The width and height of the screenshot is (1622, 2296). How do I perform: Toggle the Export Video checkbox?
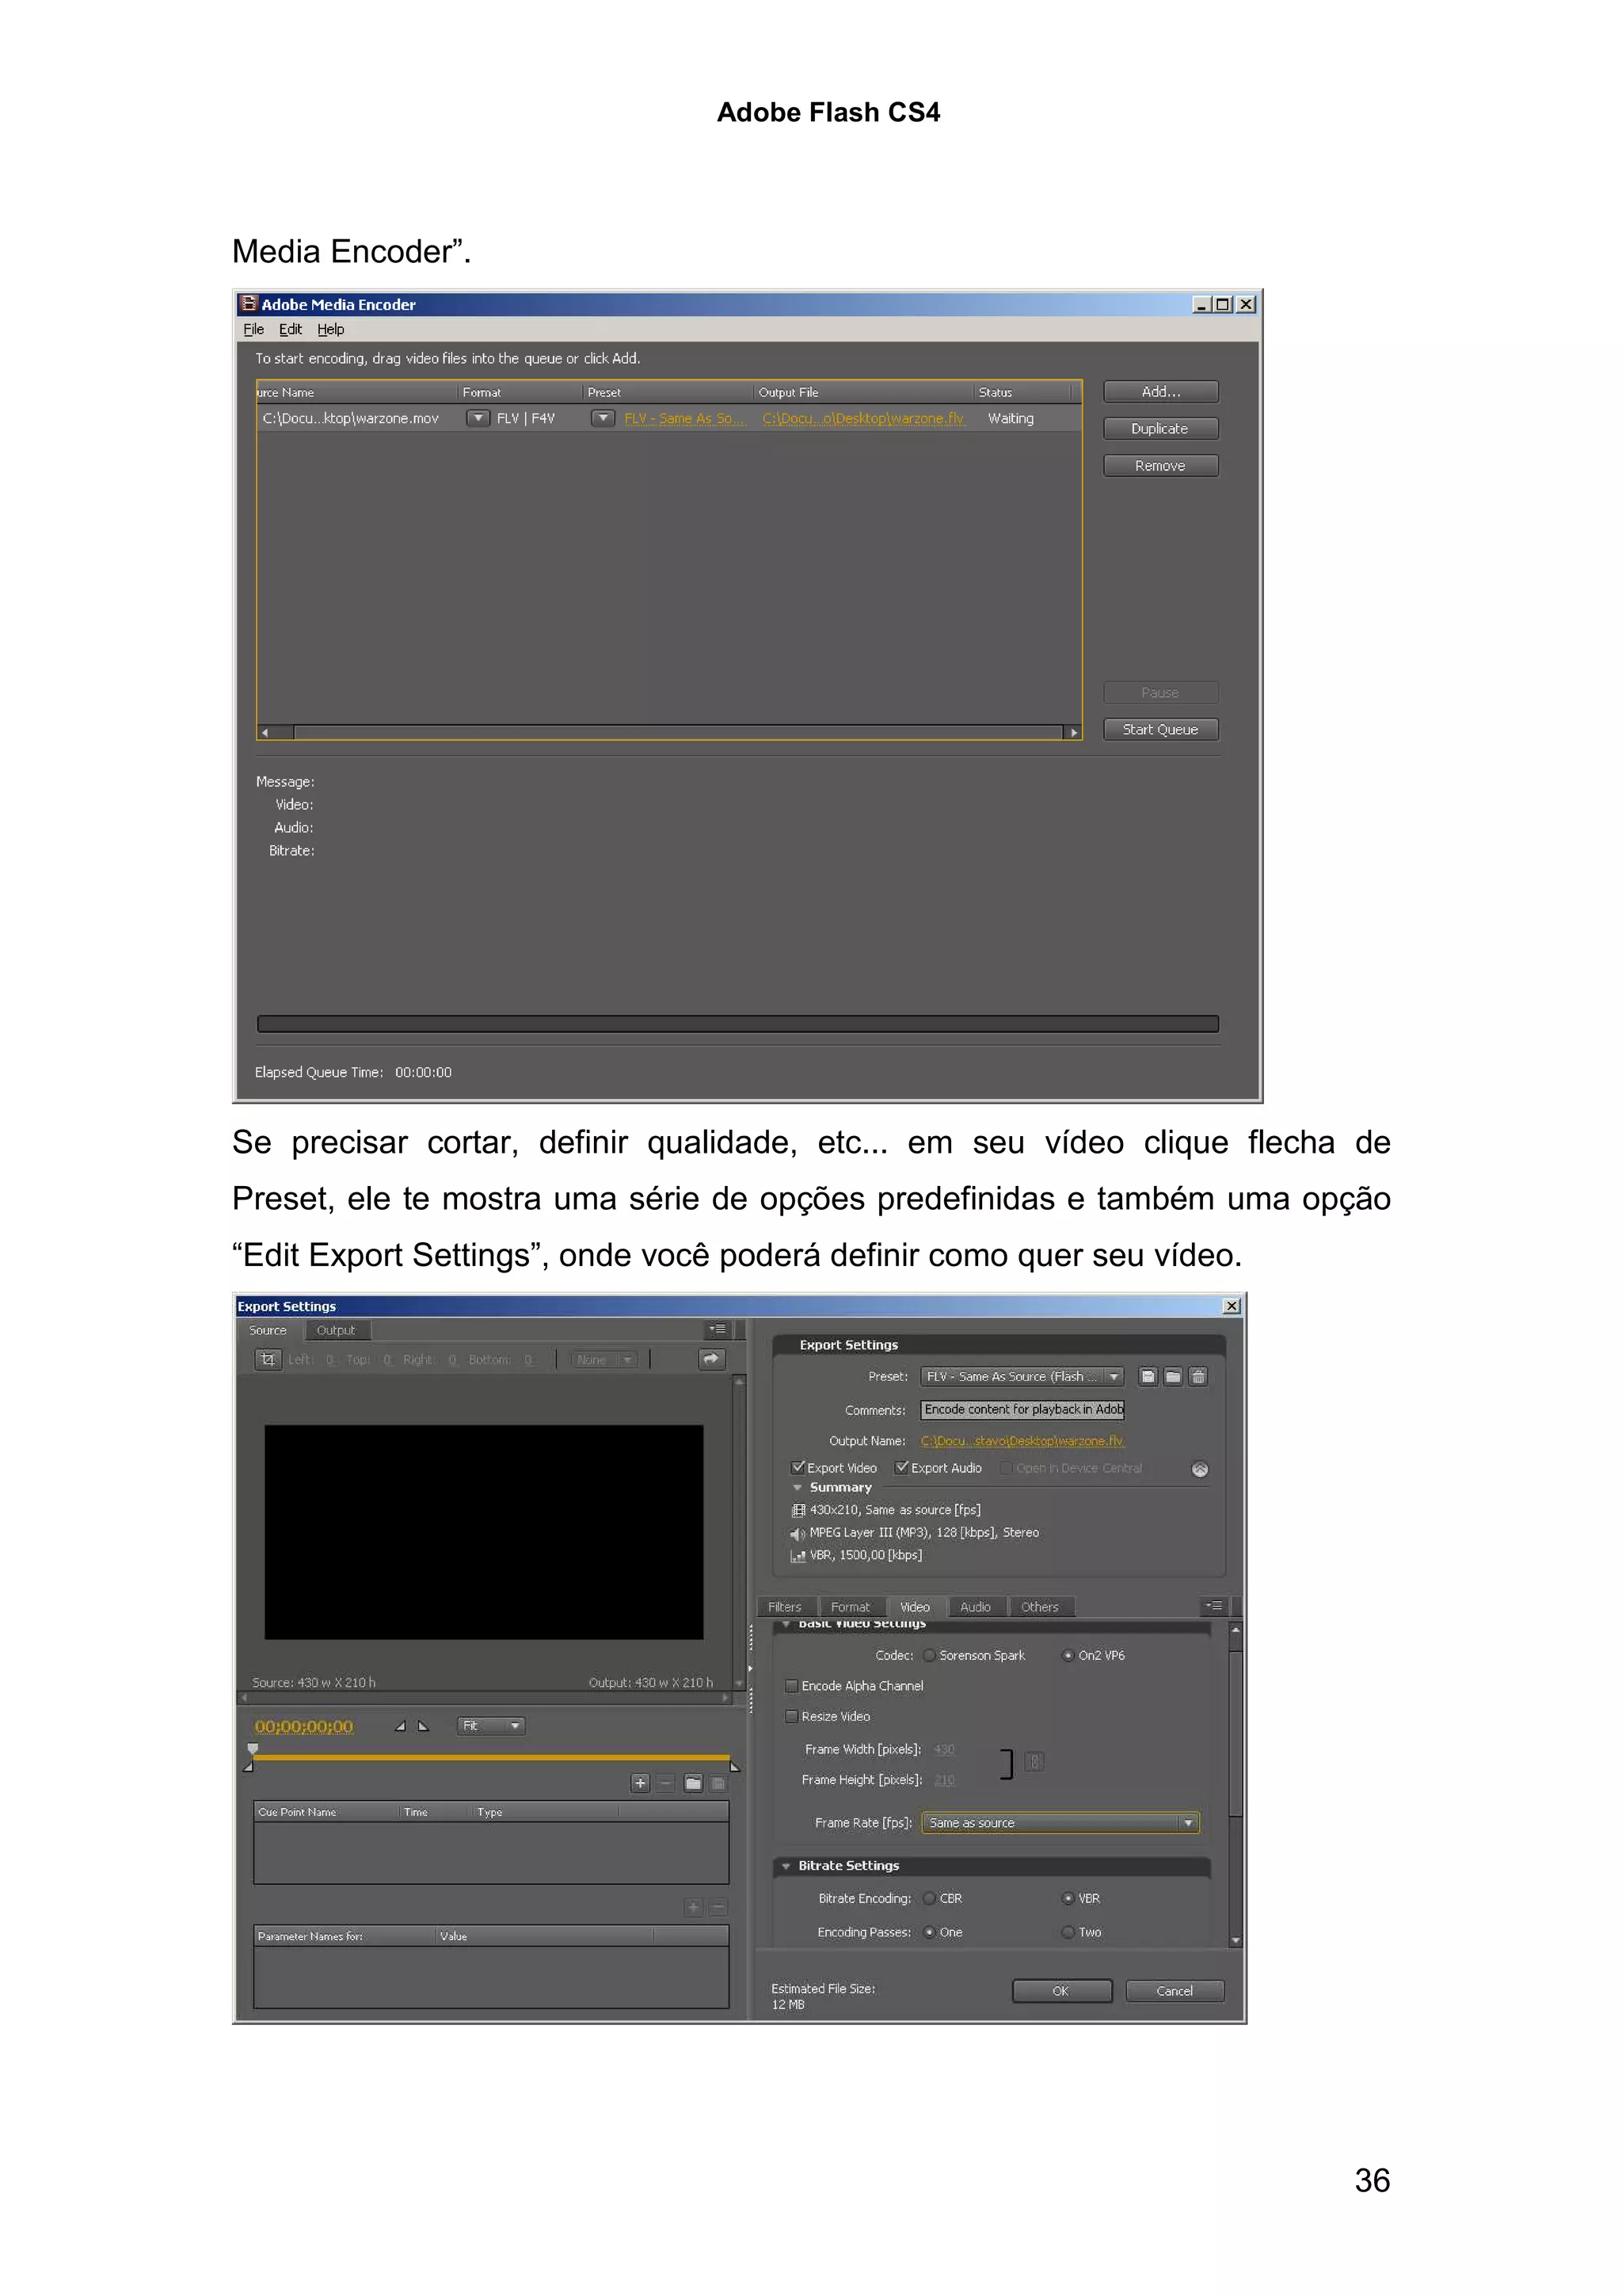798,1468
